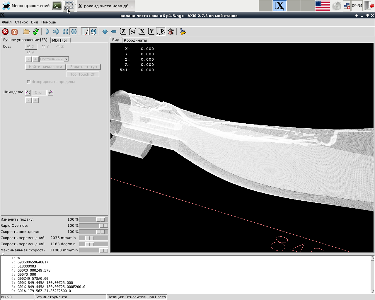Enable Игнорировать пределы checkbox
This screenshot has height=300, width=375.
(29, 82)
